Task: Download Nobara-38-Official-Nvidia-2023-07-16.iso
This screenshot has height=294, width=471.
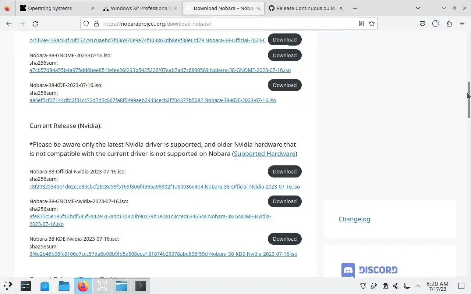Action: click(284, 172)
